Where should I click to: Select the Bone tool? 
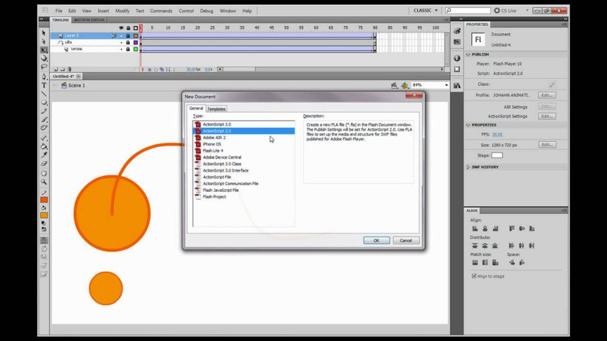point(44,137)
